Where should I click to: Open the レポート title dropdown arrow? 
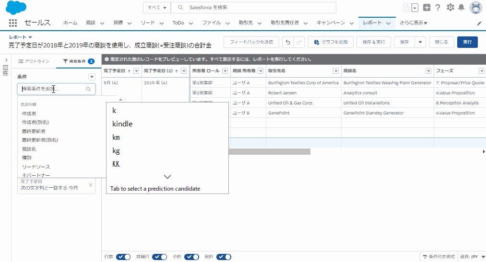(x=30, y=37)
